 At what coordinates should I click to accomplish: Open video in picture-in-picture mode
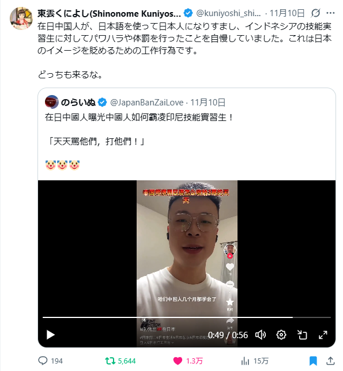(x=302, y=335)
